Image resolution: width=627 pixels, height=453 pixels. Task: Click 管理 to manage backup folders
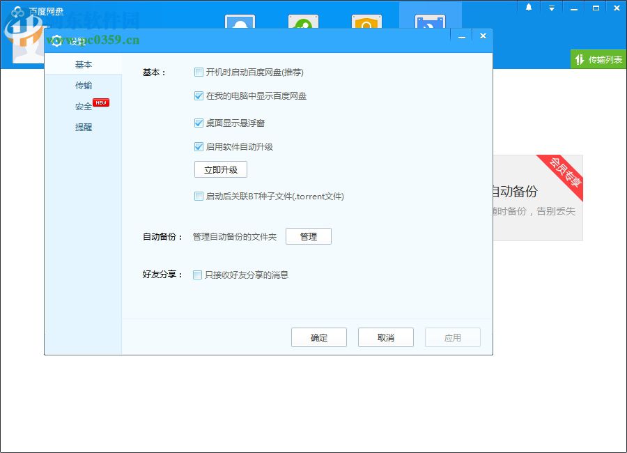click(309, 236)
